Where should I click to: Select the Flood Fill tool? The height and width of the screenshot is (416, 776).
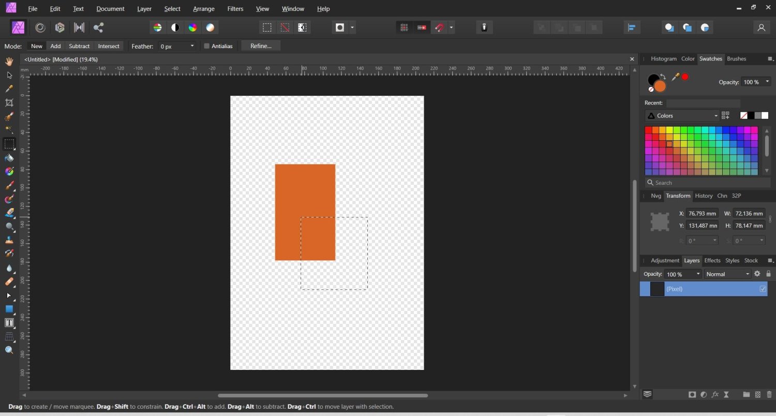9,158
